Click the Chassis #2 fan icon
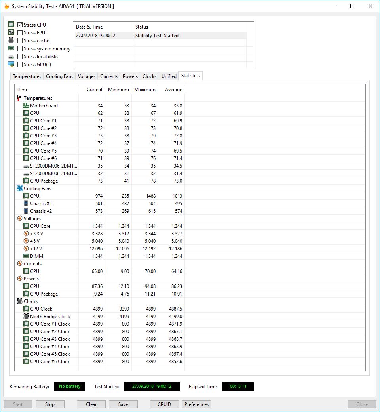380x412 pixels. pos(26,211)
